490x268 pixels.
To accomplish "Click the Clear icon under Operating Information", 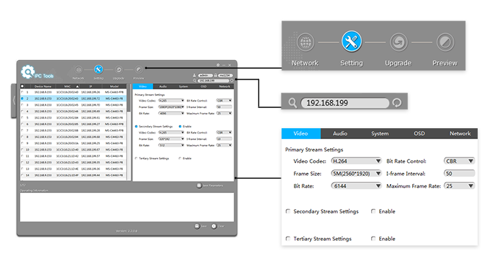I will point(214,226).
